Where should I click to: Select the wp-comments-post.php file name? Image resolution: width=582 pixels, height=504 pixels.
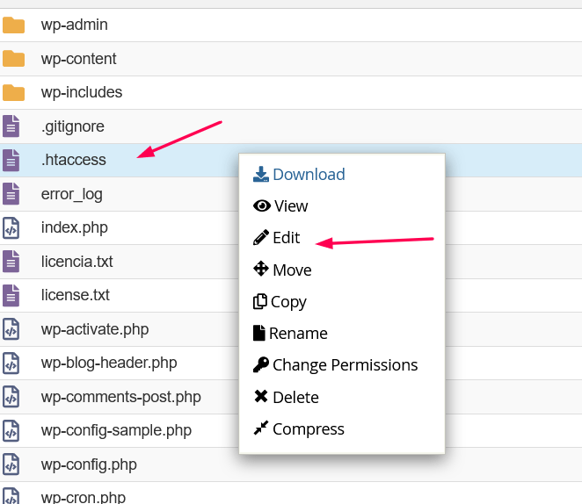coord(121,397)
